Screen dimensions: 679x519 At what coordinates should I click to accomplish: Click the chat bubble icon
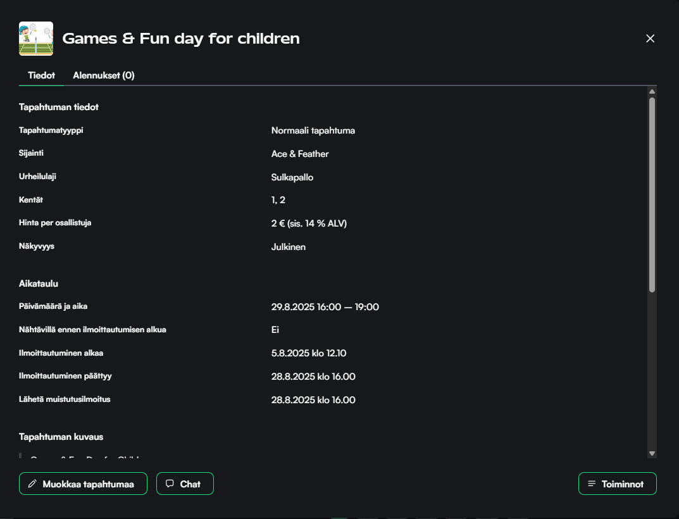click(x=170, y=484)
